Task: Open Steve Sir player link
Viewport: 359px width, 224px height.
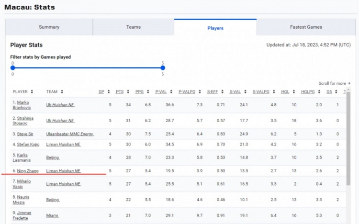Action: pos(25,134)
